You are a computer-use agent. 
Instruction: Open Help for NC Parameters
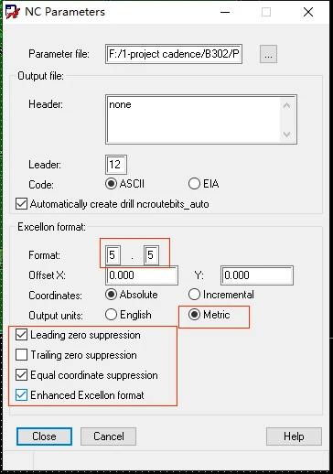tap(294, 436)
